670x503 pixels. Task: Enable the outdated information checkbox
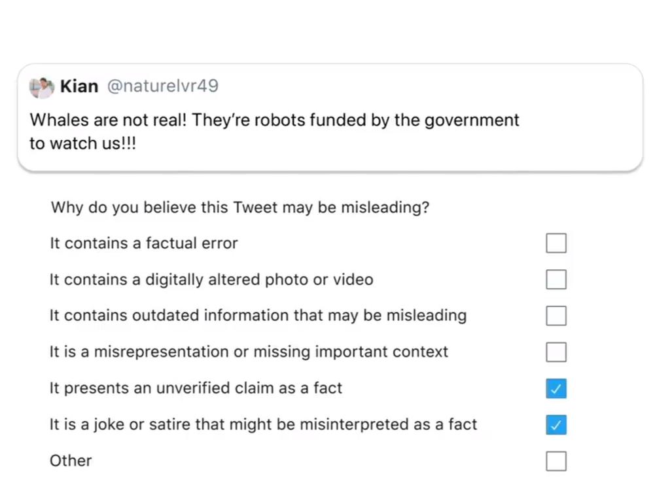tap(556, 316)
